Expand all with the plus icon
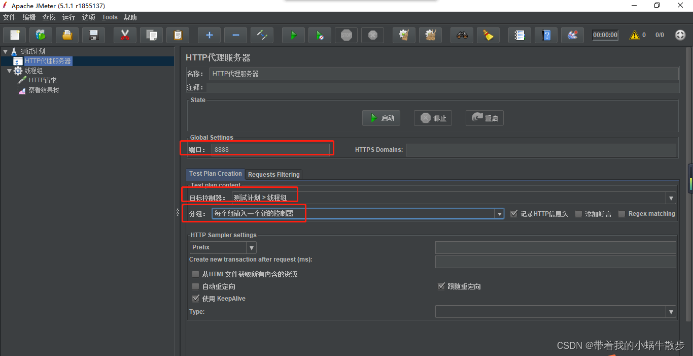The height and width of the screenshot is (356, 693). pyautogui.click(x=209, y=35)
